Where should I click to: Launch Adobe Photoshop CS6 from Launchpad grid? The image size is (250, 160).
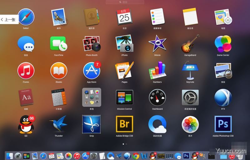point(223,124)
